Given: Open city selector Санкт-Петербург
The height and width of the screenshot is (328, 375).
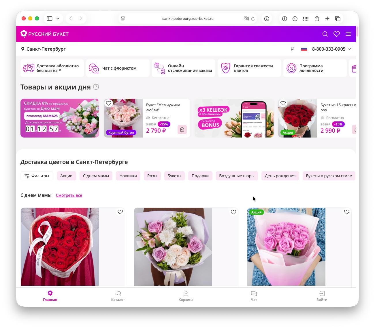Looking at the screenshot, I should tap(43, 49).
